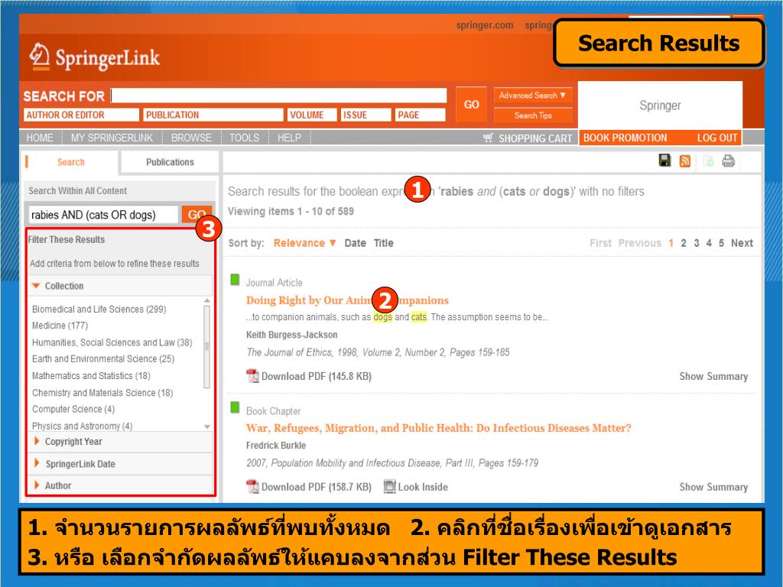Click BOOK PROMOTION link
This screenshot has height=587, width=783.
point(625,138)
